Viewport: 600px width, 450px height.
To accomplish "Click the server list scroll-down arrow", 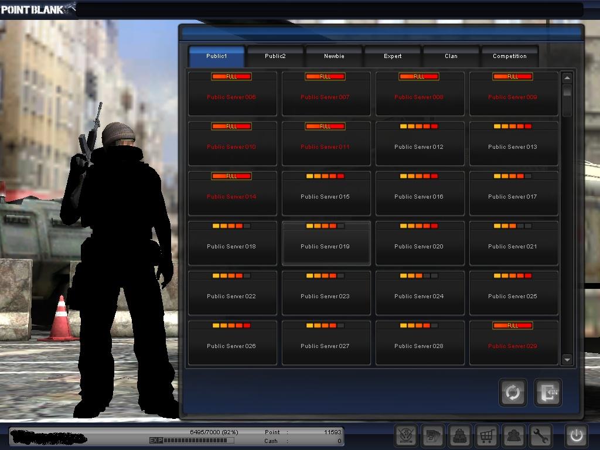I will tap(567, 359).
